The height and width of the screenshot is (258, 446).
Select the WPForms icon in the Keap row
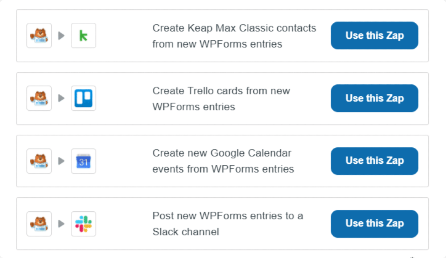click(39, 36)
